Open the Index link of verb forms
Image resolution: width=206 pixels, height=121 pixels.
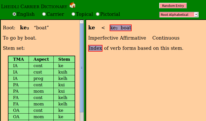(95, 48)
